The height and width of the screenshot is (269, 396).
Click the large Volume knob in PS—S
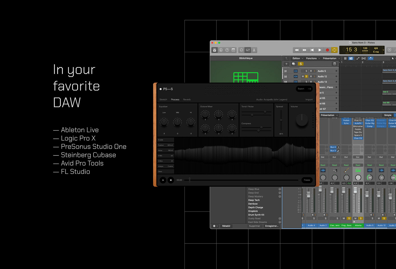coord(302,120)
